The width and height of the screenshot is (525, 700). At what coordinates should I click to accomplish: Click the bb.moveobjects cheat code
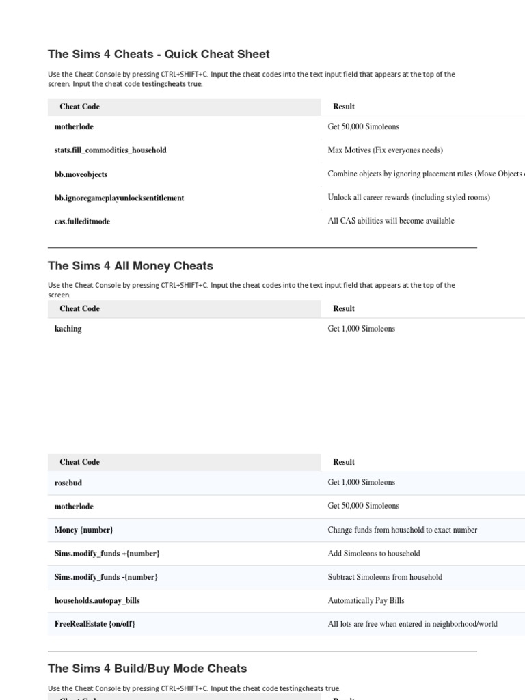tap(81, 174)
